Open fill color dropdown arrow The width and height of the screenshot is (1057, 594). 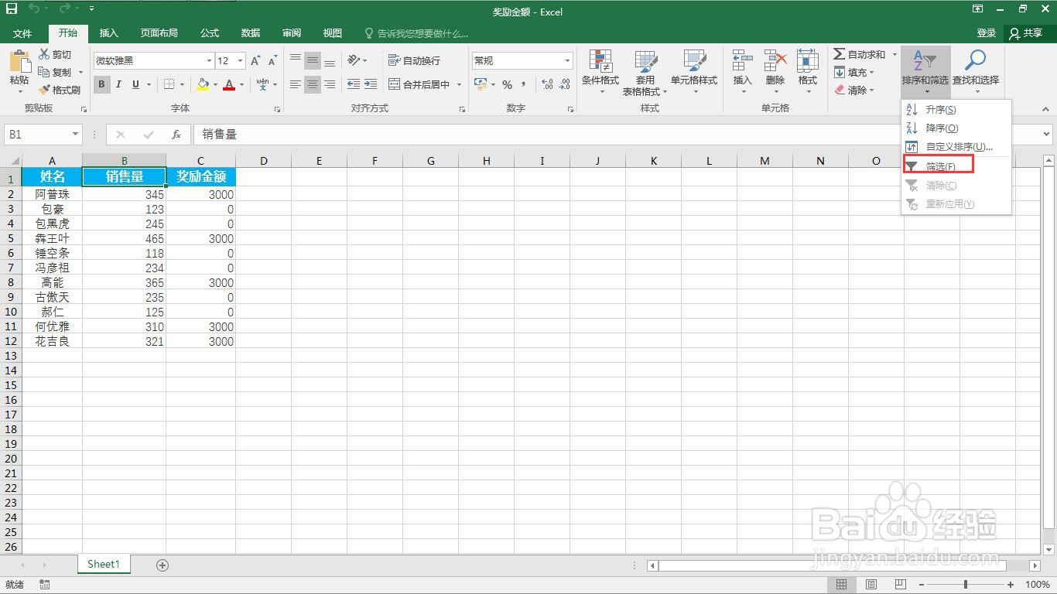[215, 84]
